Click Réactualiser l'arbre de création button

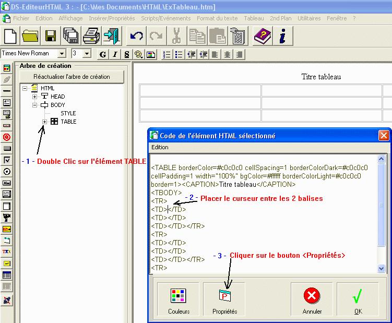[x=72, y=77]
